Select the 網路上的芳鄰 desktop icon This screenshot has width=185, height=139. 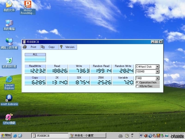click(9, 44)
